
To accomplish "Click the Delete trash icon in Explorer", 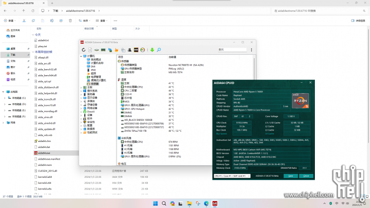I will (70, 21).
